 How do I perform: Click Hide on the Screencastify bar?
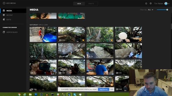112,89
